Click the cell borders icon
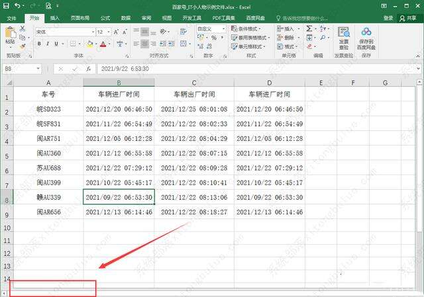 pyautogui.click(x=73, y=44)
